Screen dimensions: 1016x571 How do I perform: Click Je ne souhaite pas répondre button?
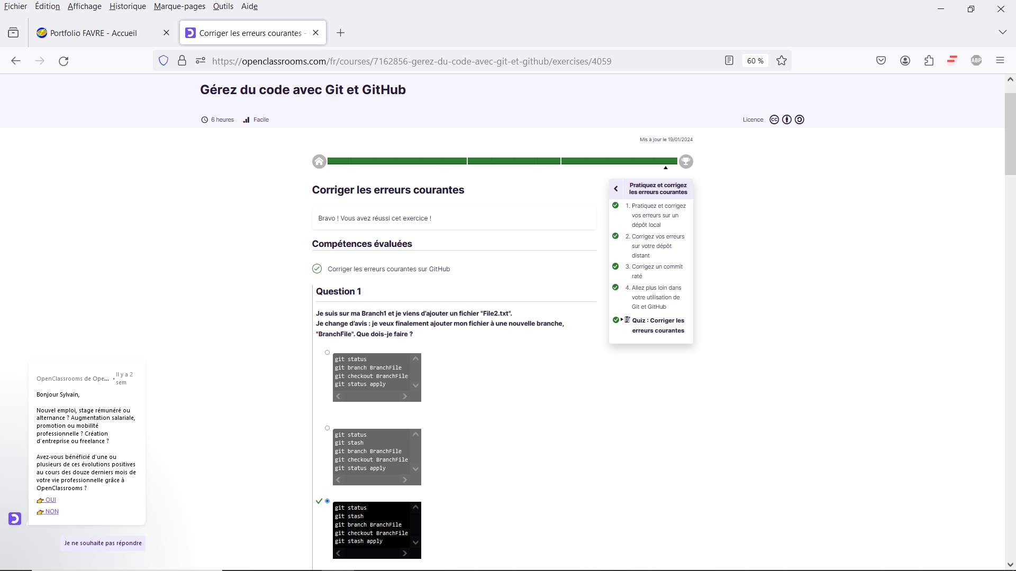pyautogui.click(x=103, y=543)
